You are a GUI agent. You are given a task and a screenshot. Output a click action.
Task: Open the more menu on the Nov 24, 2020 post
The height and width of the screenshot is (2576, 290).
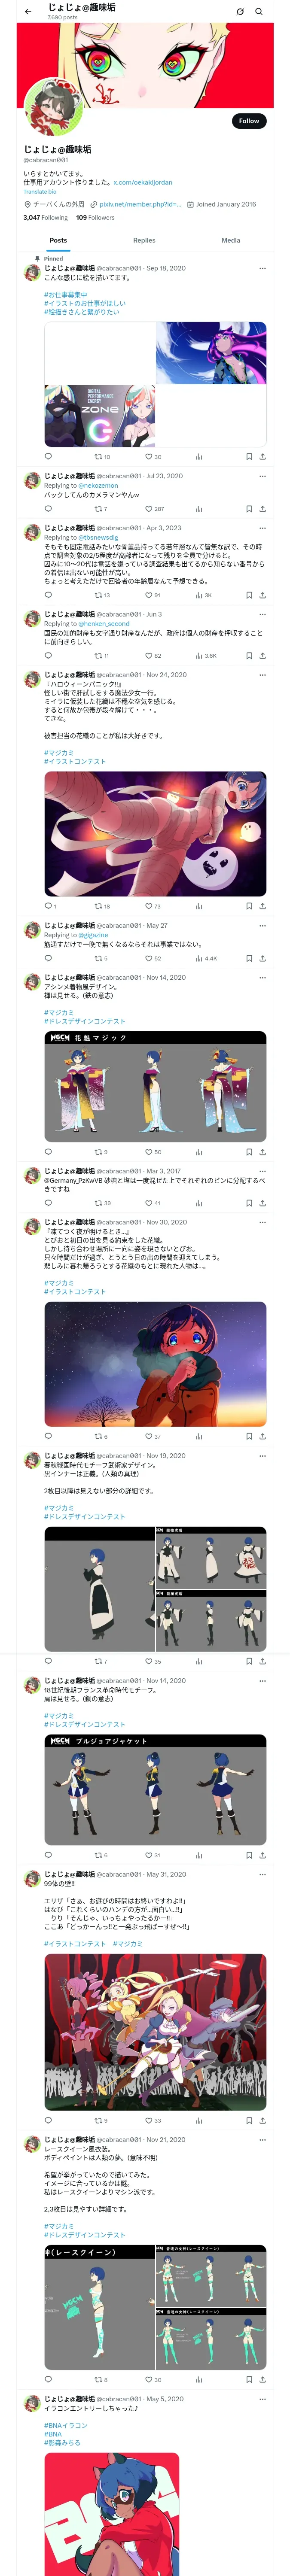pos(263,675)
